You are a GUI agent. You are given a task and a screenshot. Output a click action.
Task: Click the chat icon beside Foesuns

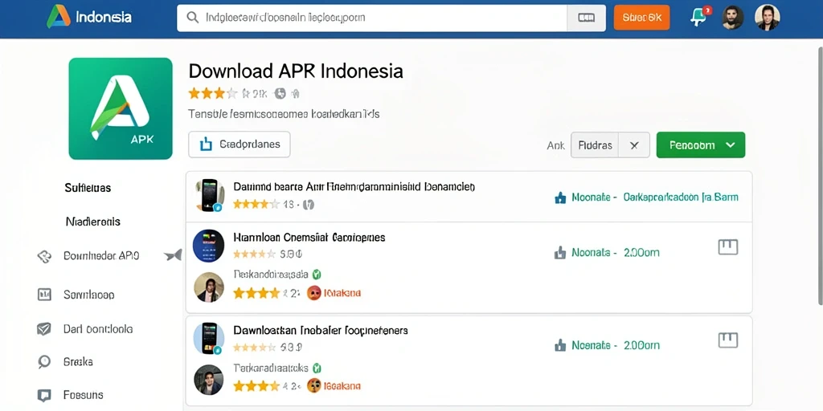(44, 395)
